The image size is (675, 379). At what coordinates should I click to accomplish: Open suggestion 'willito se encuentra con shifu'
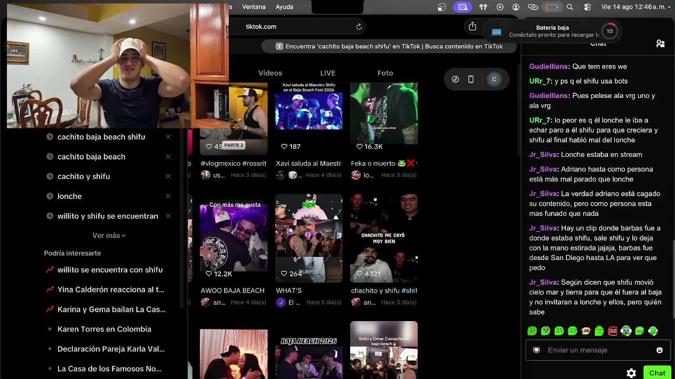point(110,270)
